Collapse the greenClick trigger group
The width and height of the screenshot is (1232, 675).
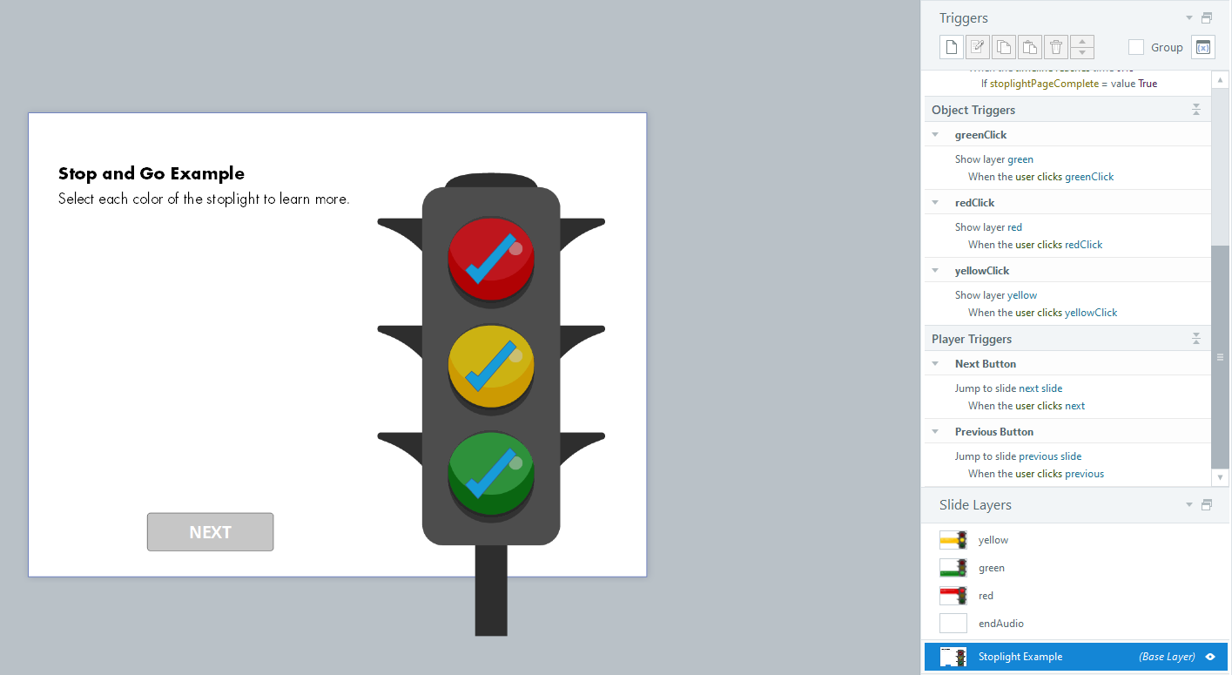click(935, 134)
